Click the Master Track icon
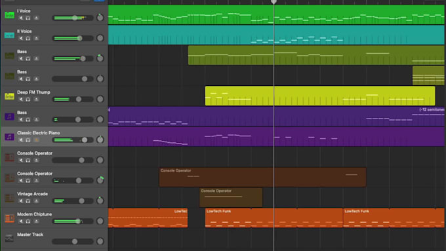 (9, 238)
